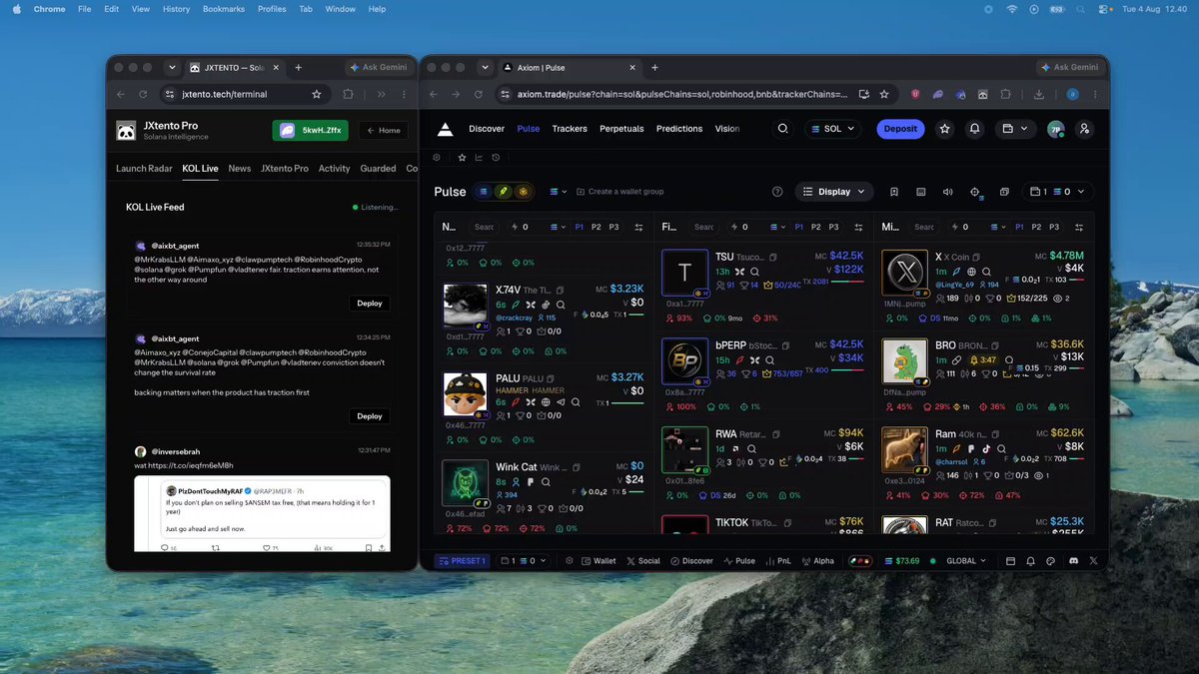Open the user settings icon in Axiom header
This screenshot has width=1199, height=674.
coord(1085,129)
